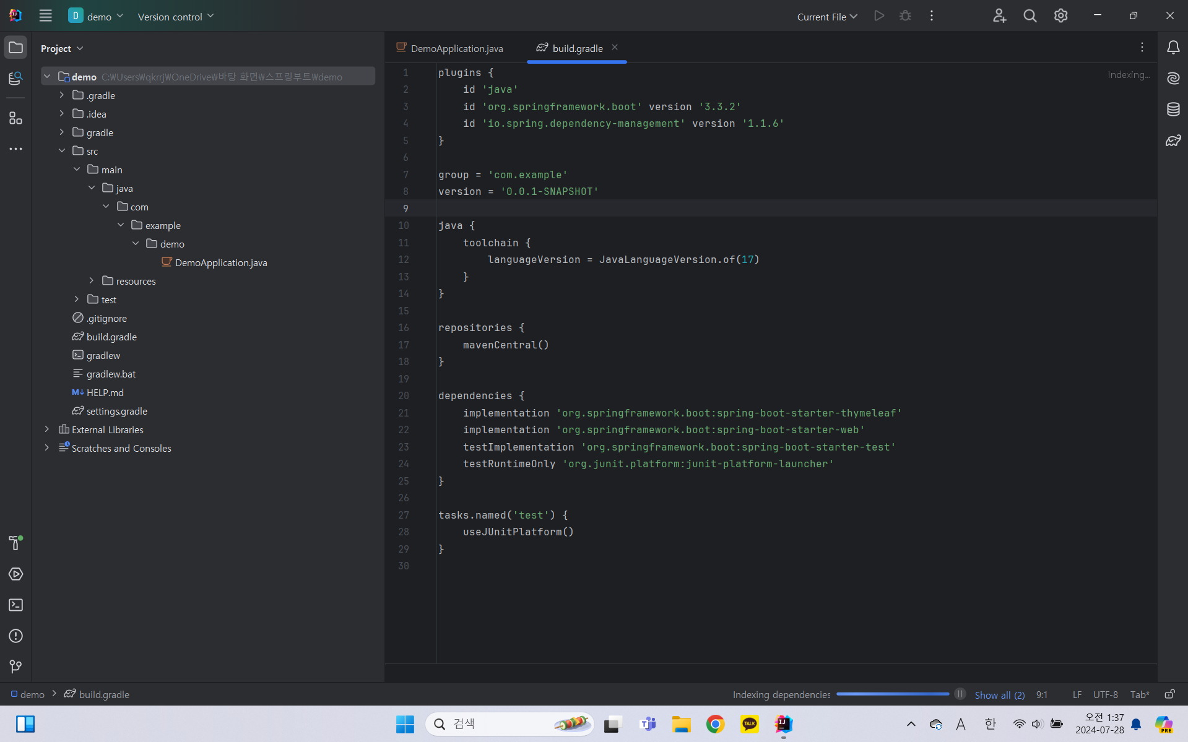Open the main hamburger menu
Viewport: 1188px width, 742px height.
coord(45,16)
